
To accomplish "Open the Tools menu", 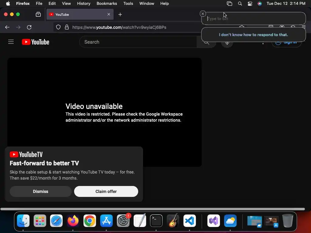I will pyautogui.click(x=128, y=3).
